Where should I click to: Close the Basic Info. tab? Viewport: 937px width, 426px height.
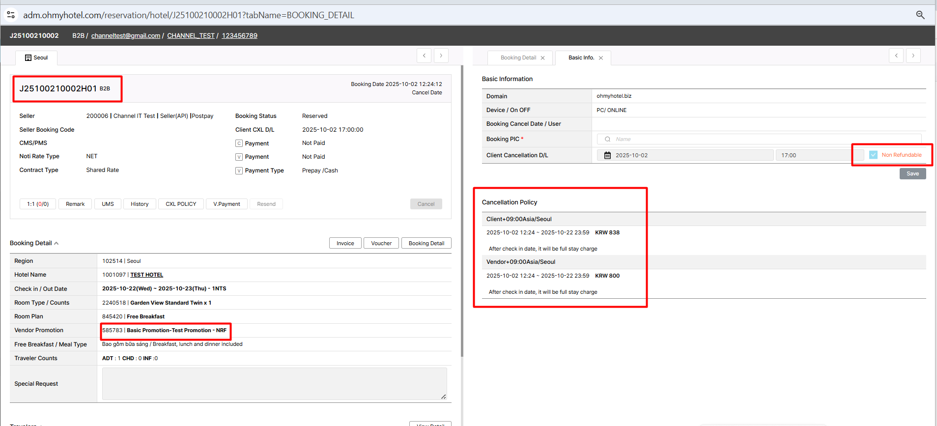[600, 58]
